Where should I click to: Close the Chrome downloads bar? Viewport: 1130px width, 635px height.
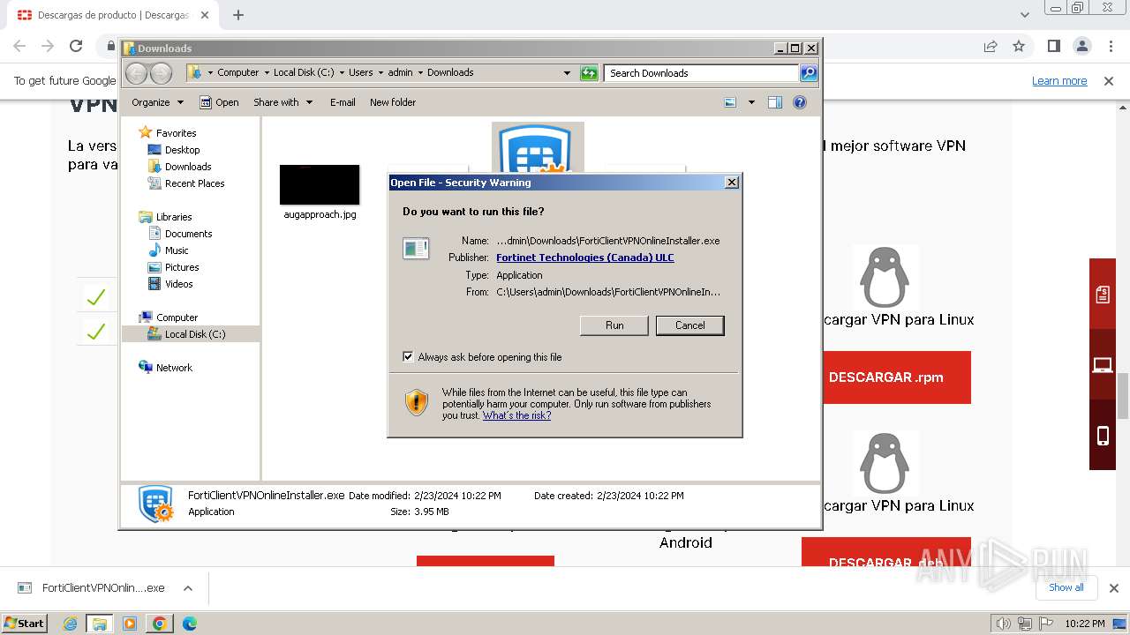tap(1113, 588)
